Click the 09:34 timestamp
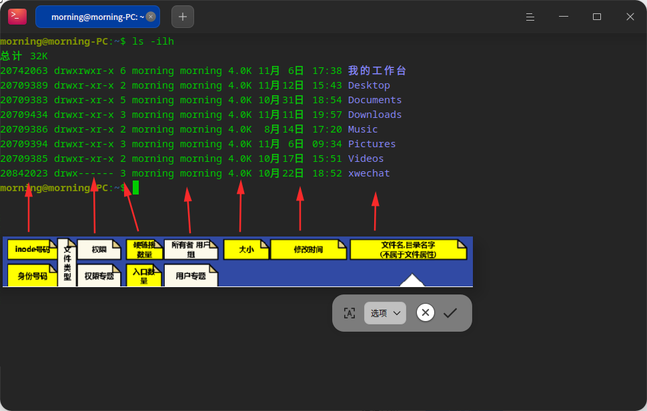The image size is (647, 411). coord(327,144)
